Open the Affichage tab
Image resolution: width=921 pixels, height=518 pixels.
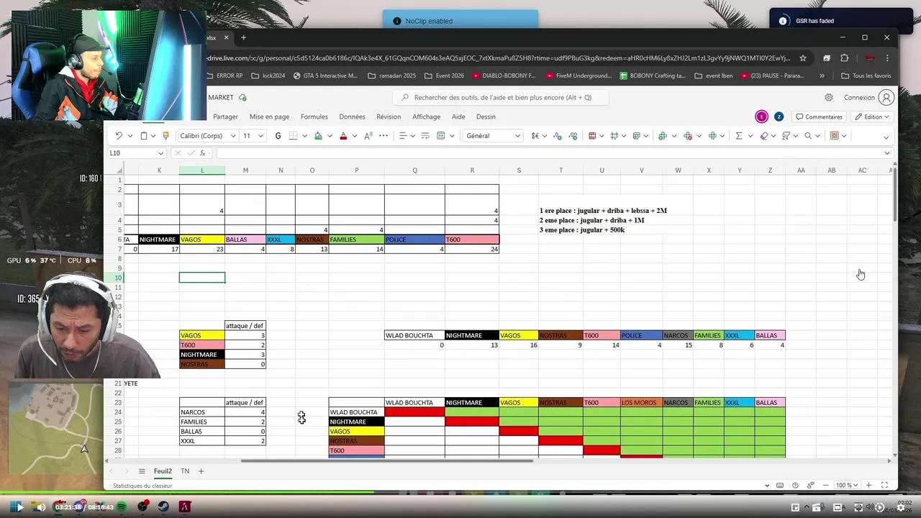coord(426,117)
